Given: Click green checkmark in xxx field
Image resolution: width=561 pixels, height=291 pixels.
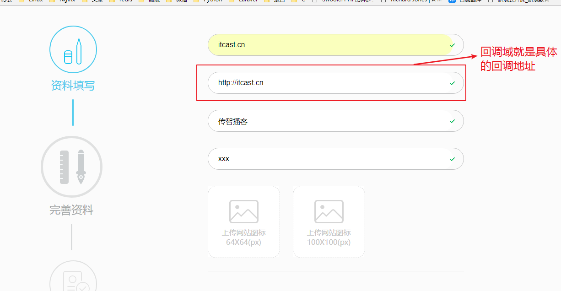Looking at the screenshot, I should [452, 159].
